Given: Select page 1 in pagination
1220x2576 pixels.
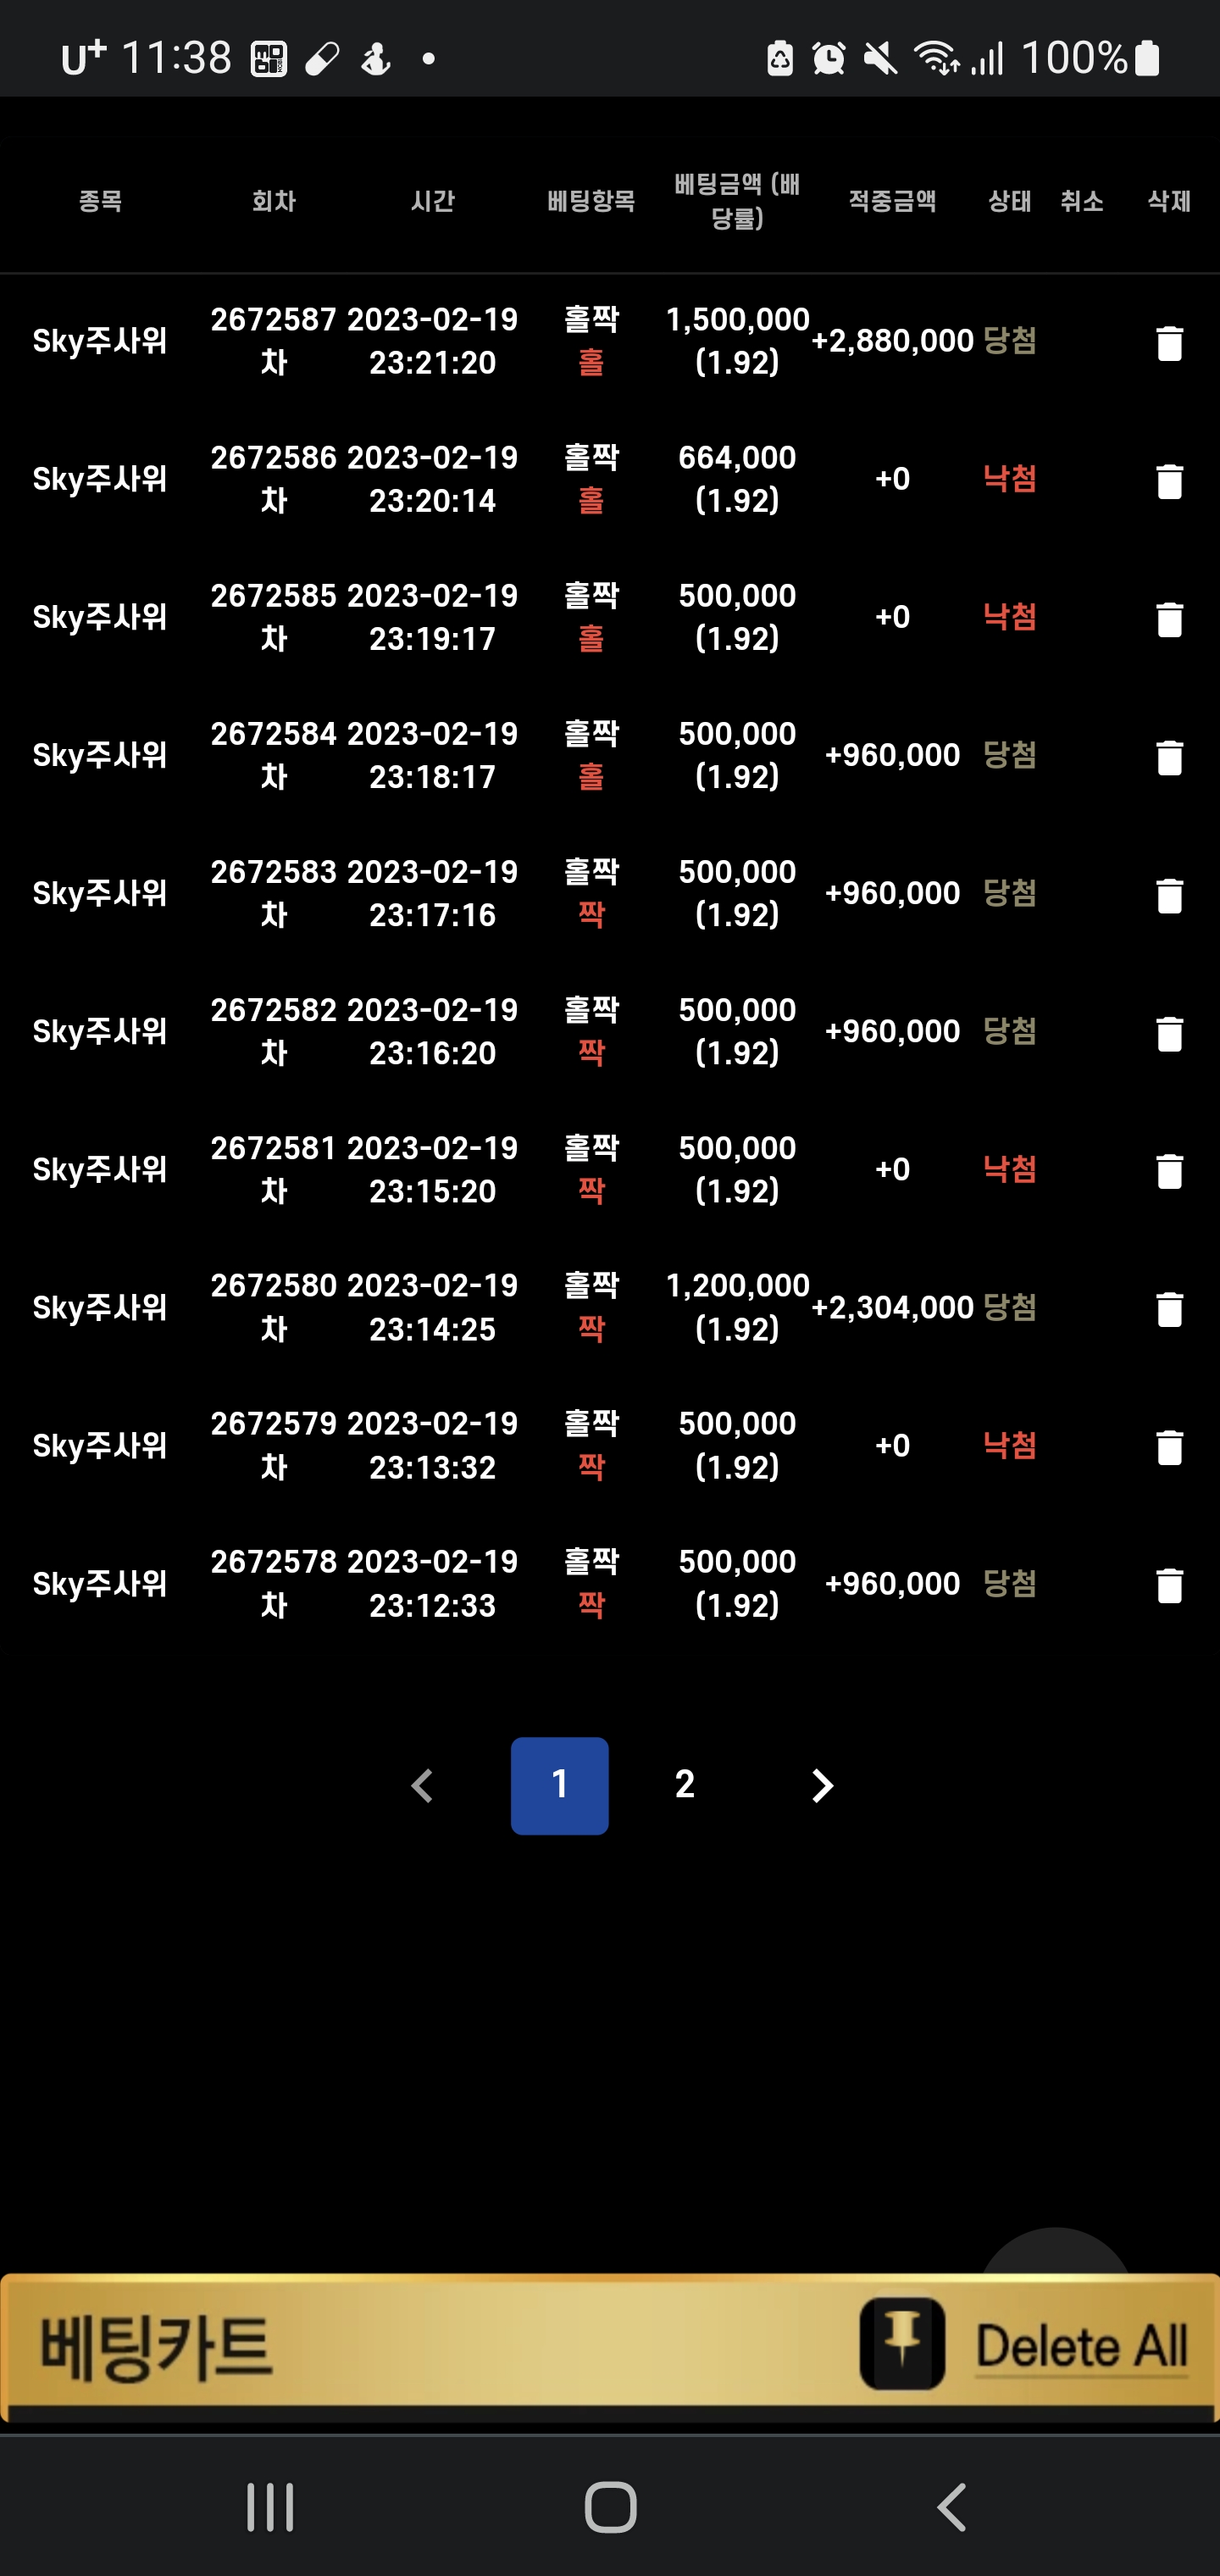Looking at the screenshot, I should coord(560,1785).
